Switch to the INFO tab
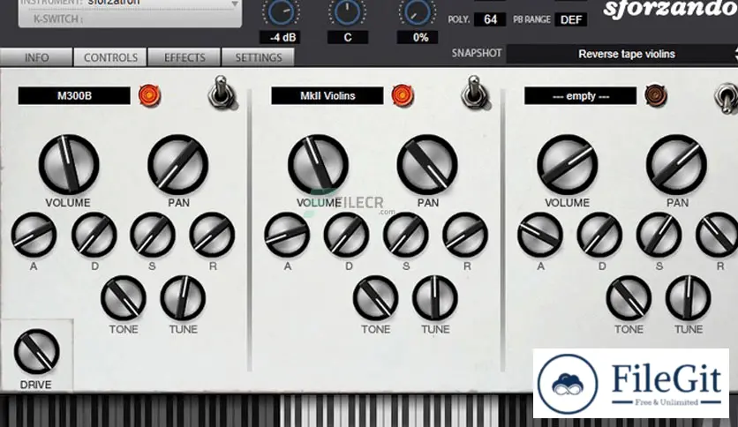The height and width of the screenshot is (427, 738). 36,57
